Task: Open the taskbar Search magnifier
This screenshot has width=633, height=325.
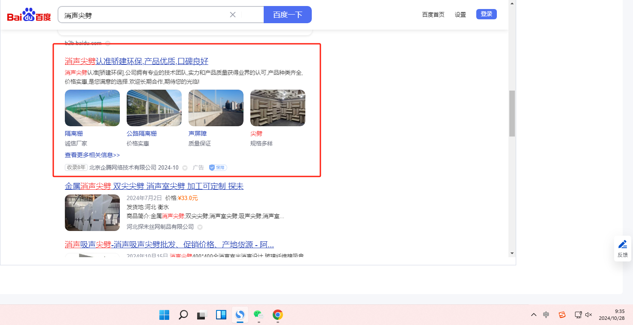Action: tap(183, 315)
